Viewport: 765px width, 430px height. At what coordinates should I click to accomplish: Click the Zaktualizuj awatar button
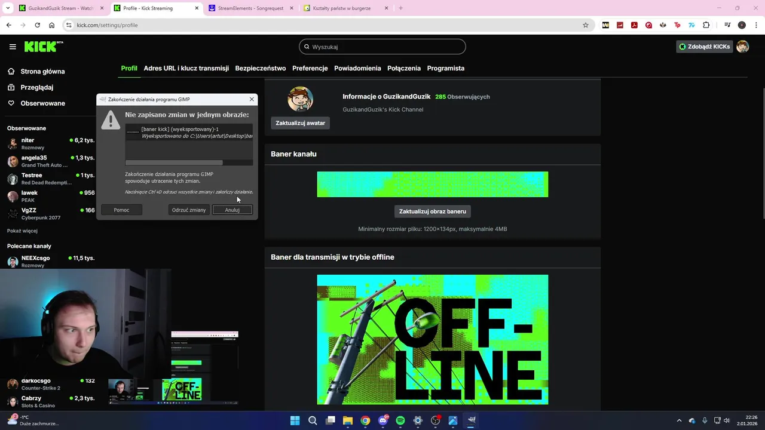[x=300, y=123]
